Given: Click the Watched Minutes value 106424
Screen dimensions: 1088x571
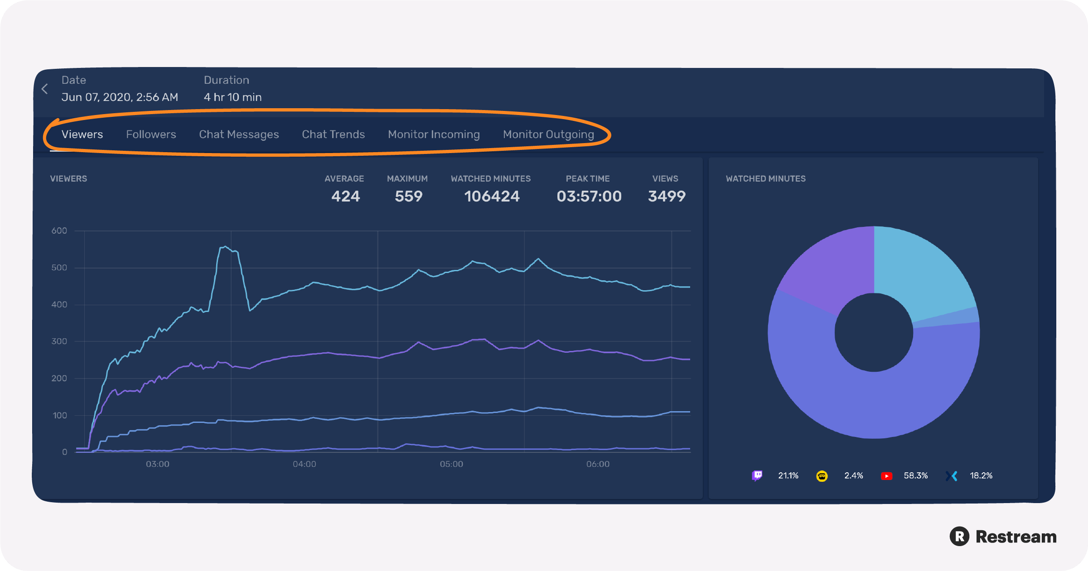Looking at the screenshot, I should [x=492, y=196].
